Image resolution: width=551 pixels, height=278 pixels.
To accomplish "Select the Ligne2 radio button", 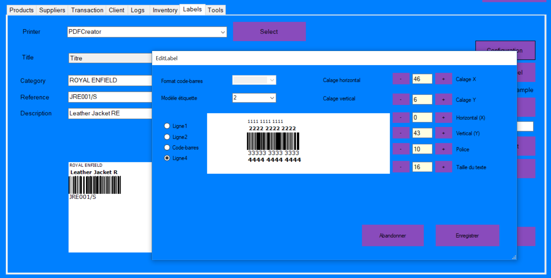I will click(167, 137).
